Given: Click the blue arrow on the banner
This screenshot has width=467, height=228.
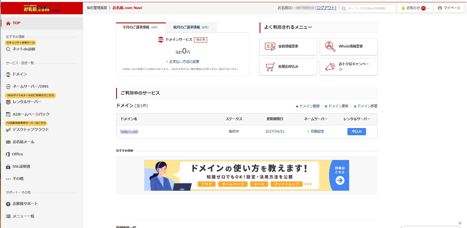Looking at the screenshot, I should coord(340,180).
